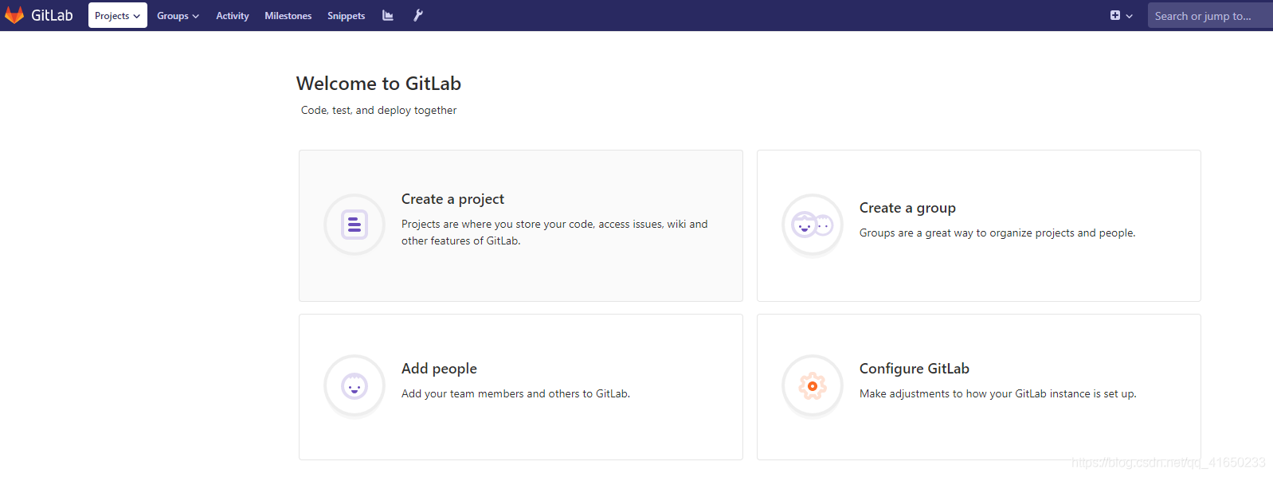The width and height of the screenshot is (1273, 477).
Task: Open the plus new-item dropdown
Action: pyautogui.click(x=1121, y=16)
